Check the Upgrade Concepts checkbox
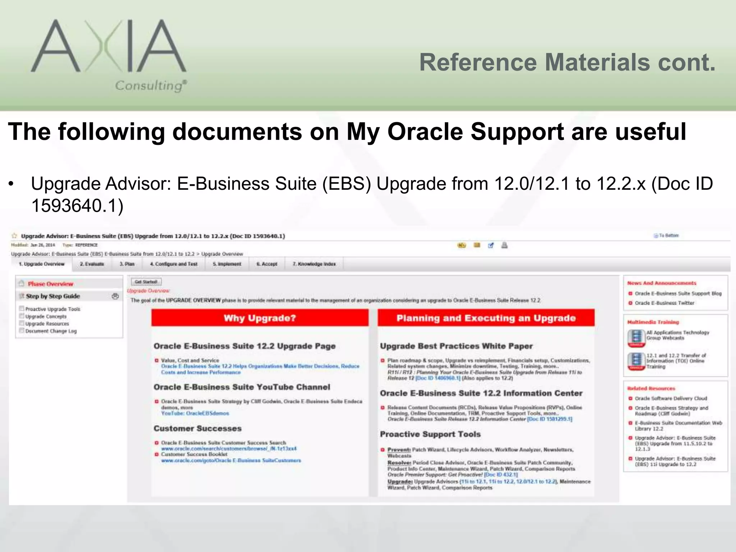The image size is (736, 552). pyautogui.click(x=22, y=316)
